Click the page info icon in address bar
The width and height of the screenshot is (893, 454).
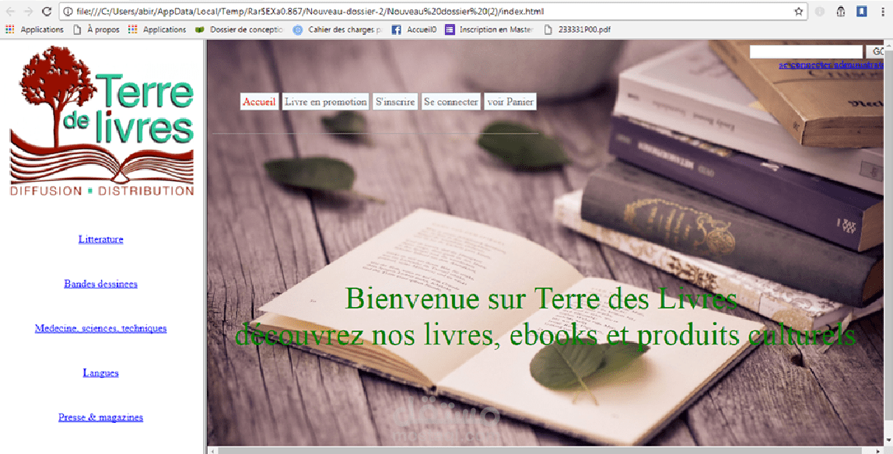68,12
